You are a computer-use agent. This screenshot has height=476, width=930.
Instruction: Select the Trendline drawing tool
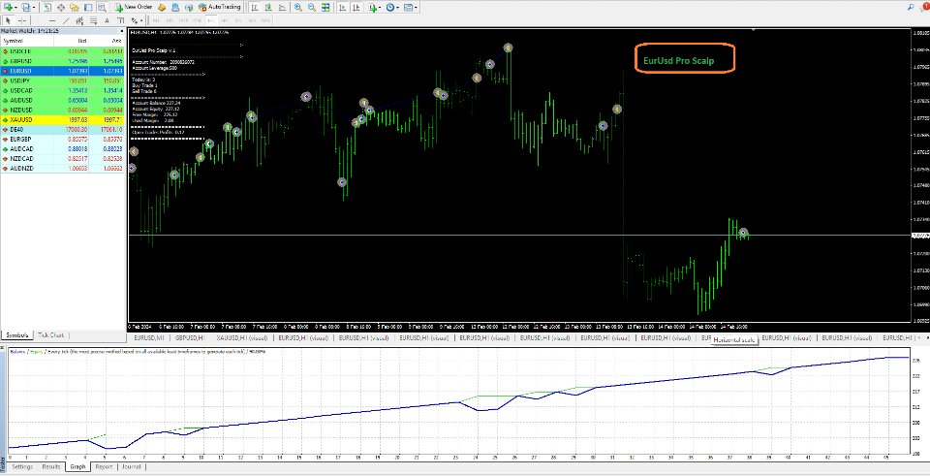[66, 20]
